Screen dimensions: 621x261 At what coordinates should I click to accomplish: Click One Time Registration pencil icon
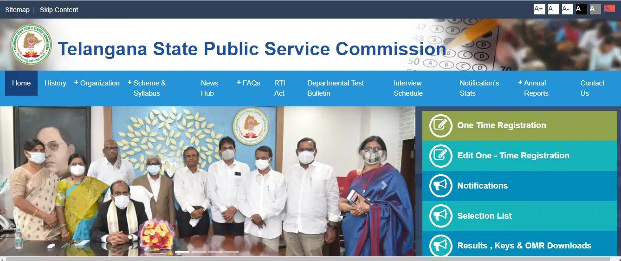pos(440,125)
